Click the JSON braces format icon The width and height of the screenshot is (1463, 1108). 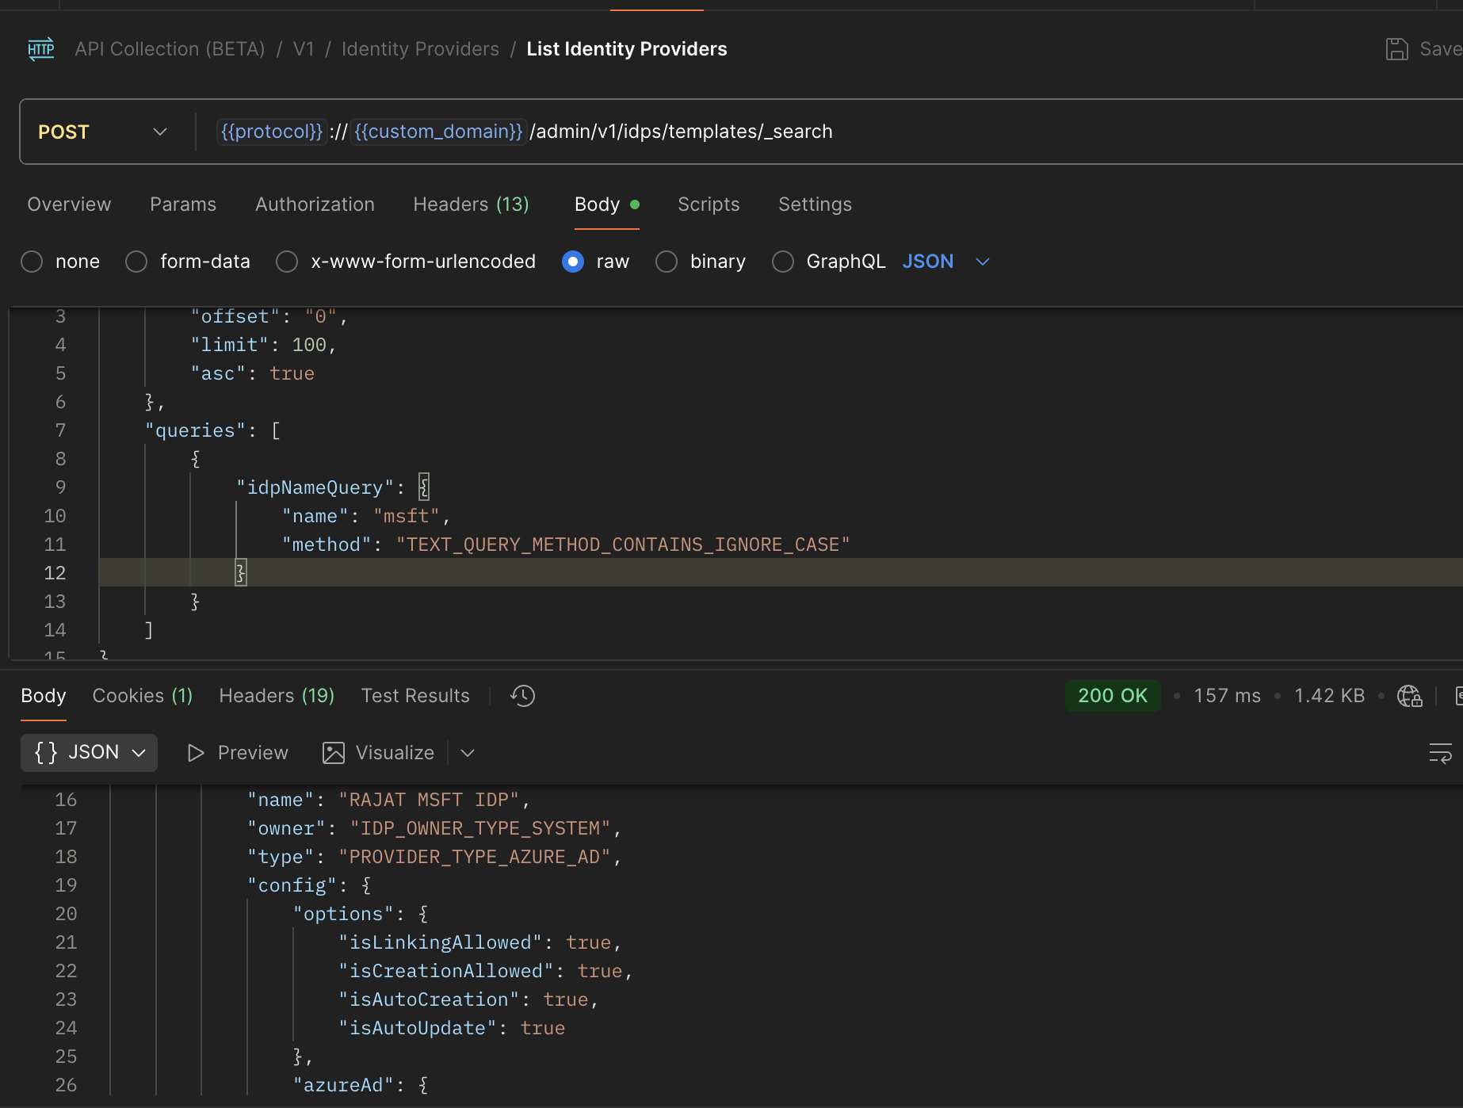[46, 752]
